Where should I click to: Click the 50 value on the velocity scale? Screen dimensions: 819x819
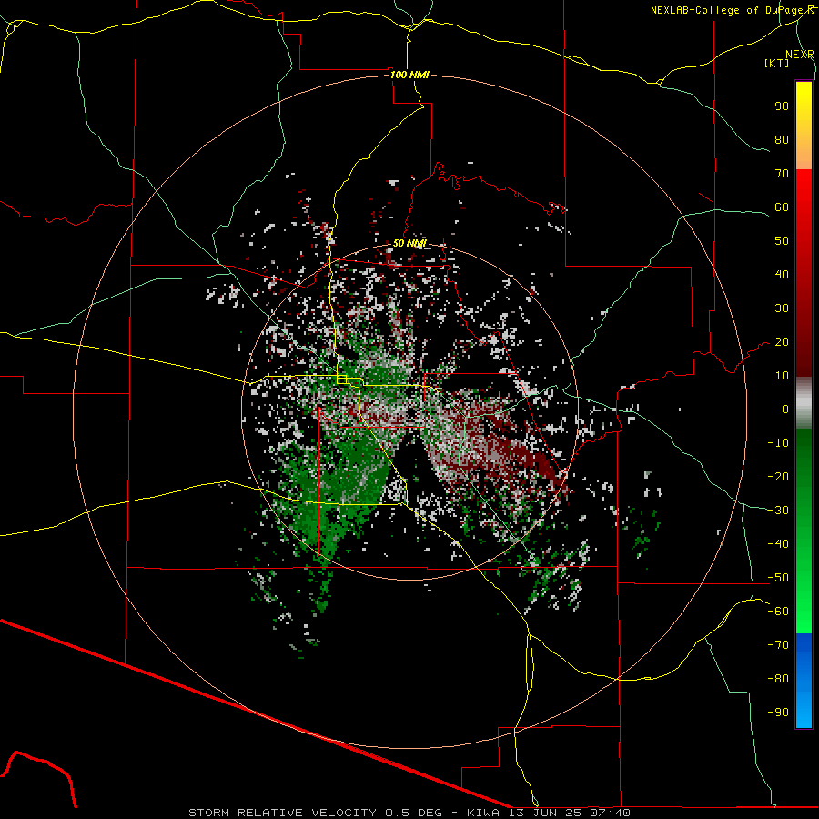click(x=782, y=241)
